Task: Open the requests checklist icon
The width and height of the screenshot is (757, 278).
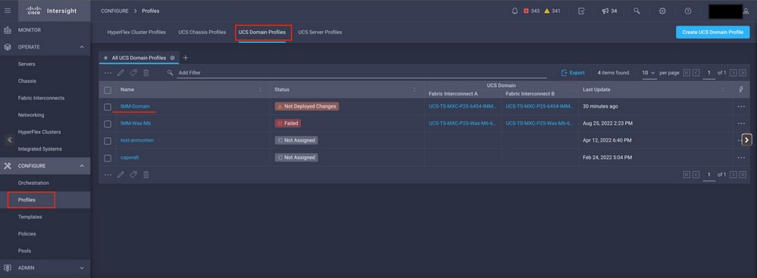Action: point(581,11)
